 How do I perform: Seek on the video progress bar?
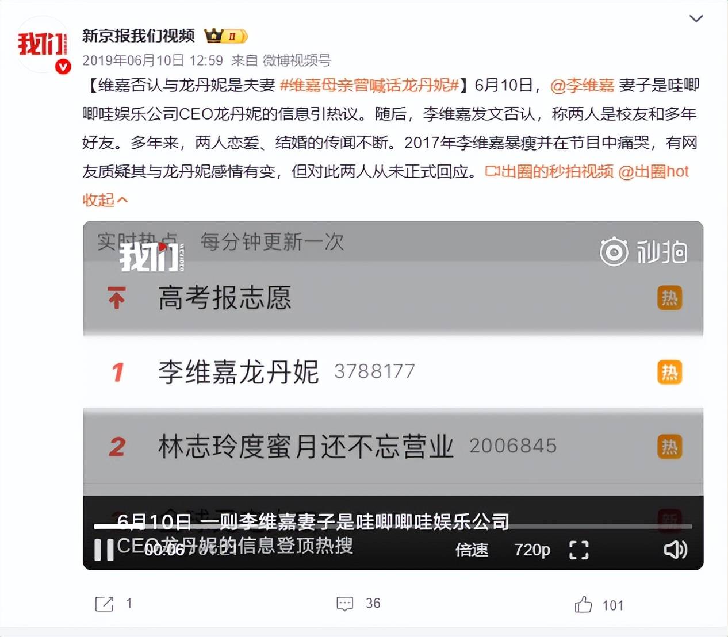coord(393,526)
